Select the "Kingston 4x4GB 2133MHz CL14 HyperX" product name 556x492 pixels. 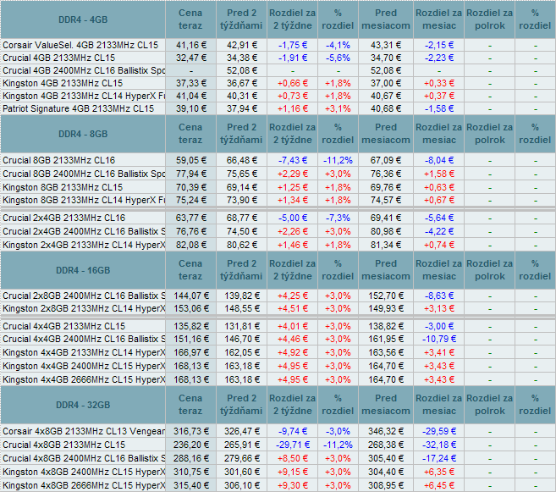point(84,352)
